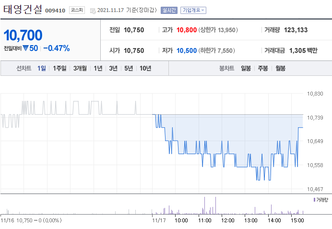The image size is (332, 229).
Task: Click the 10,649 y-axis label
Action: click(315, 141)
